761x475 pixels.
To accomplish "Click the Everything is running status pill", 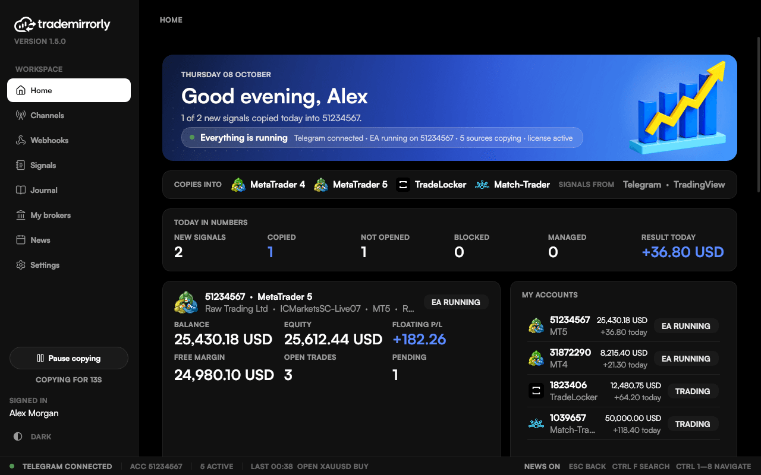I will [382, 138].
